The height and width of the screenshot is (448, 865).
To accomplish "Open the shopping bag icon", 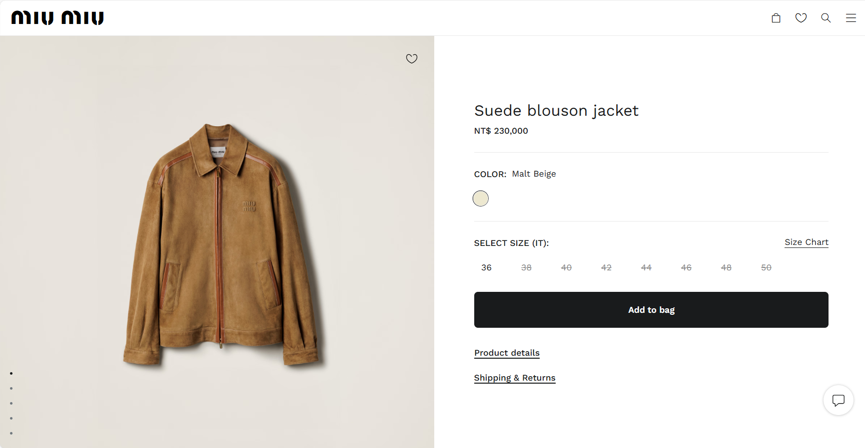I will pos(776,18).
